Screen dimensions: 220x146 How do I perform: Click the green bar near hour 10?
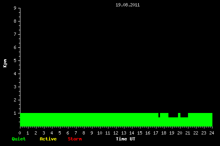100,120
